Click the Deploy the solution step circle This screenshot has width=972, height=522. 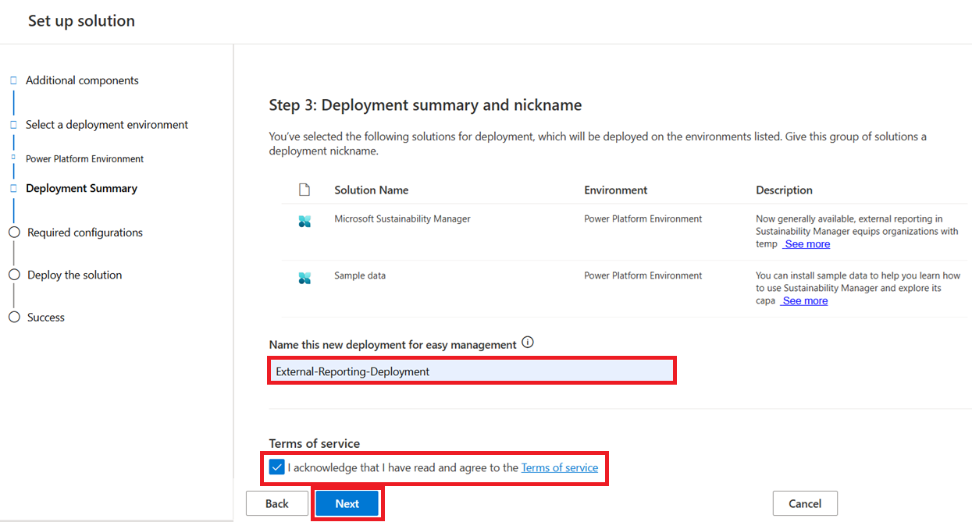13,275
